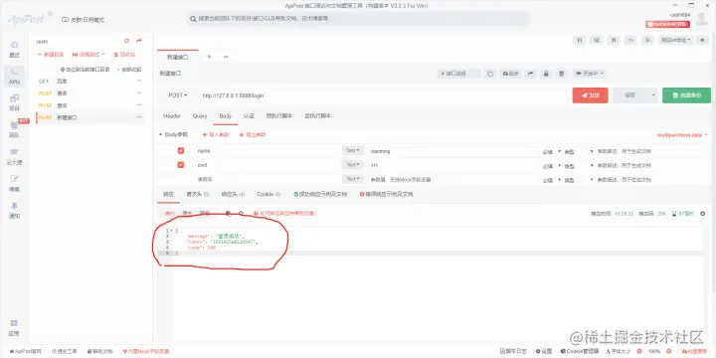Click the three dots beside the tab bar
The image size is (716, 358).
coord(226,57)
